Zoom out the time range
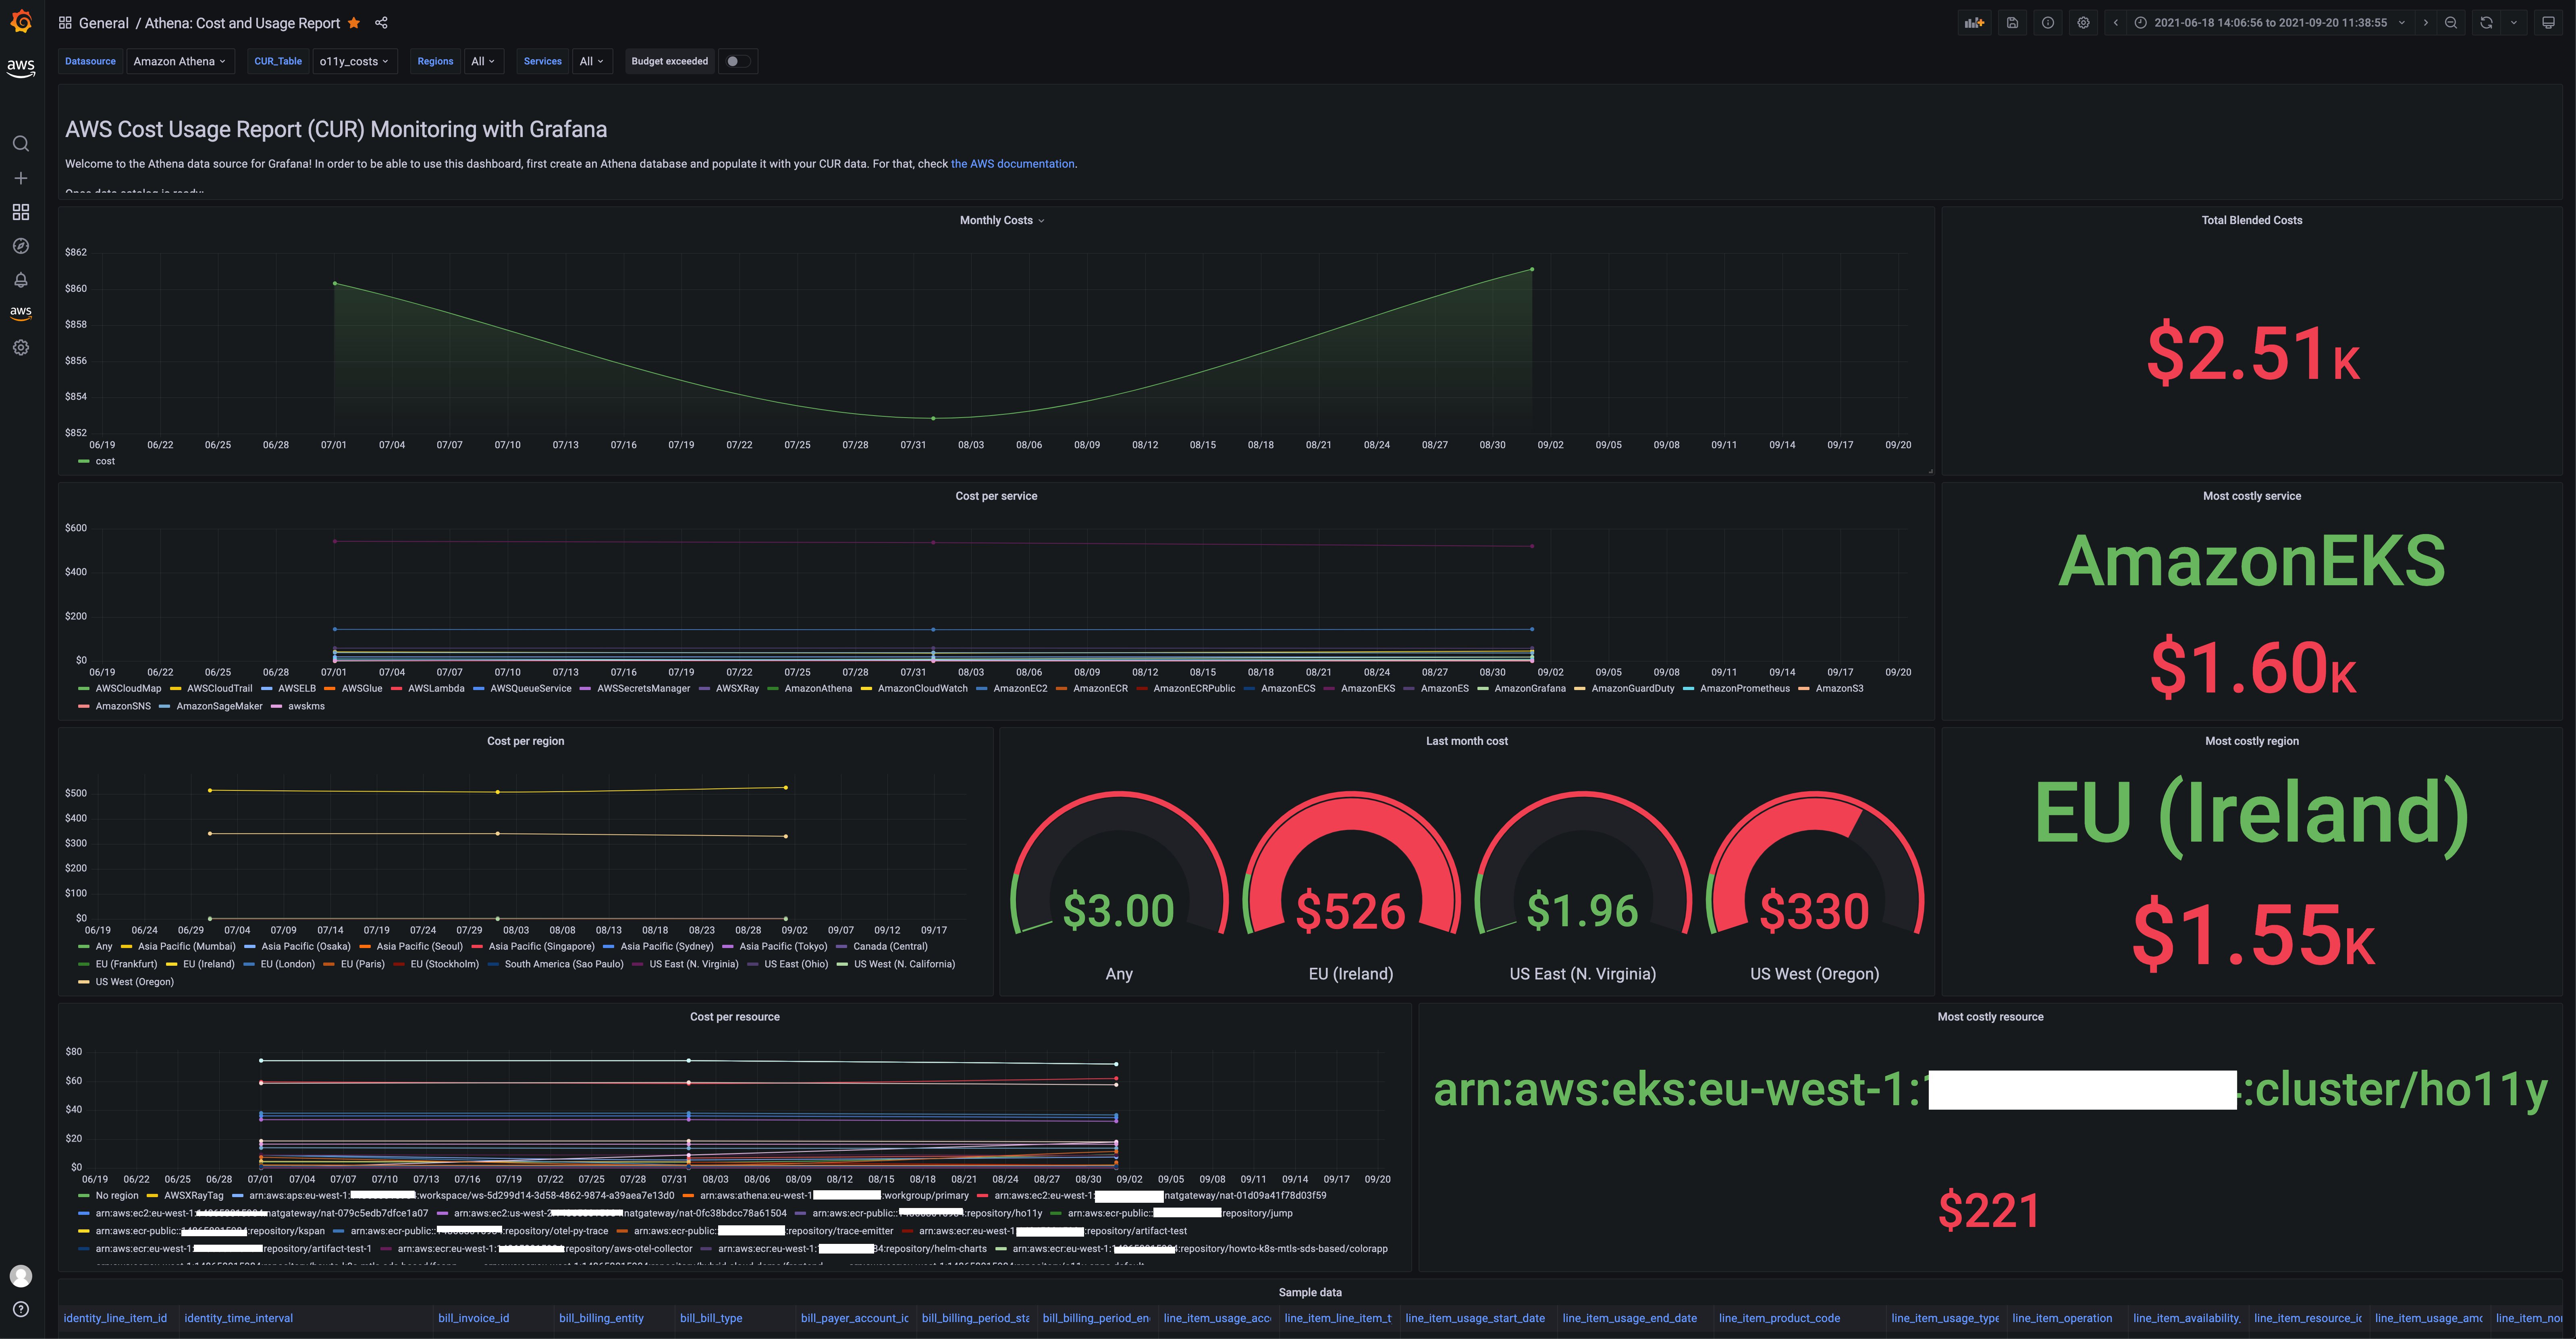 click(2451, 22)
